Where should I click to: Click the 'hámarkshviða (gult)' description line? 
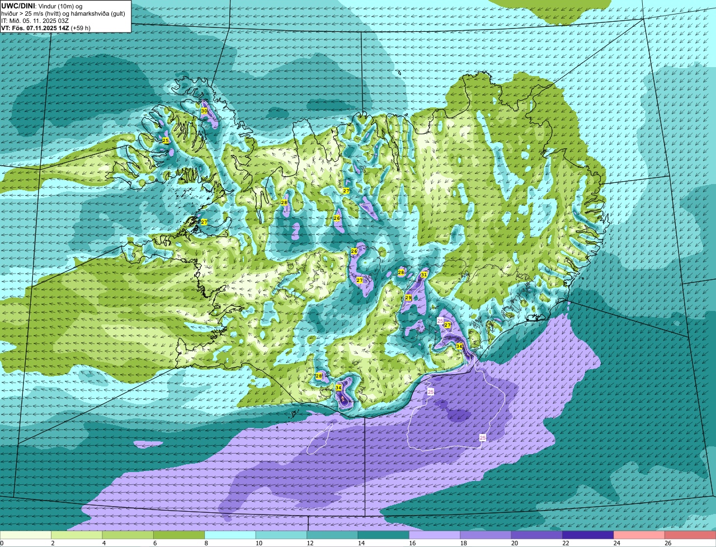tap(98, 13)
